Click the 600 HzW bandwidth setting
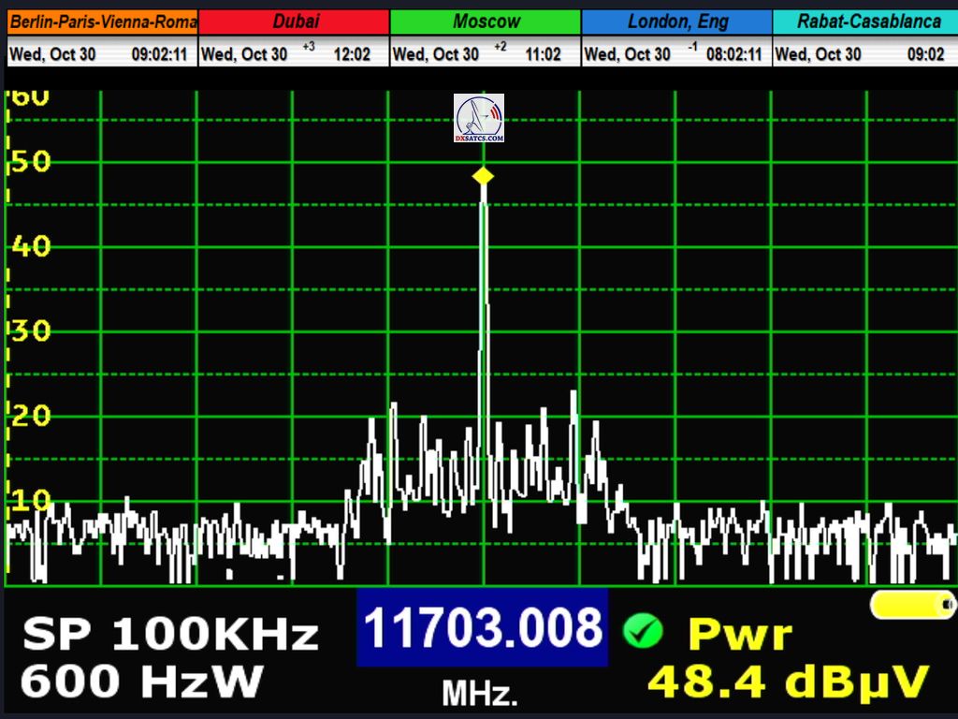 [141, 682]
